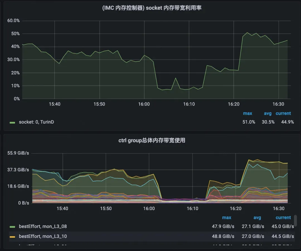The image size is (301, 251).
Task: Open the socket 内存带宽利用率 panel title menu
Action: click(x=152, y=8)
